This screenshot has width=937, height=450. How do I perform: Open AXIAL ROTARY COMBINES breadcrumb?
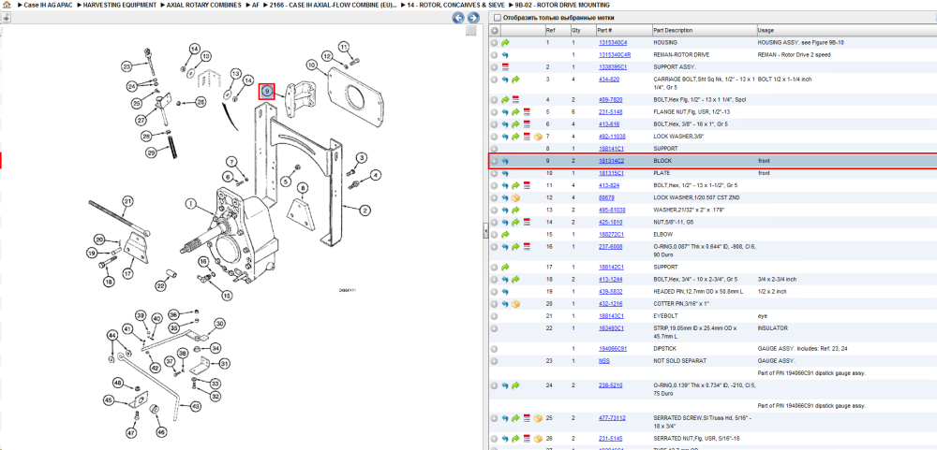click(x=203, y=5)
